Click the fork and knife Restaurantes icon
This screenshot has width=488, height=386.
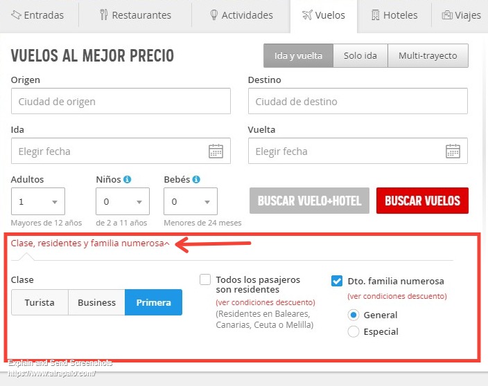click(x=104, y=15)
